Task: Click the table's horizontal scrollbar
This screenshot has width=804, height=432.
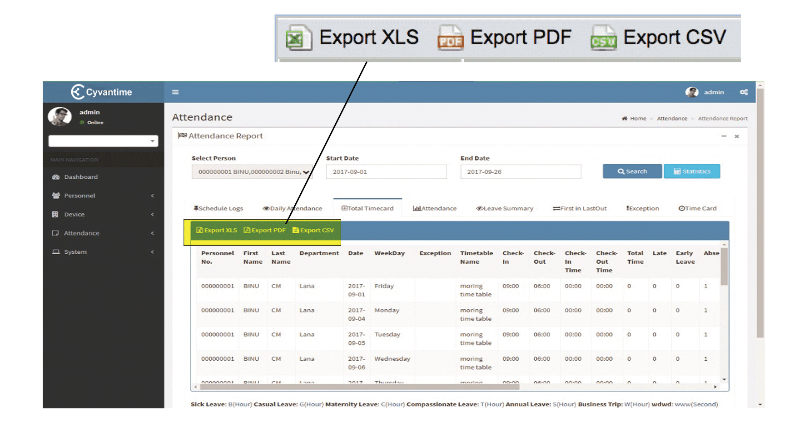Action: [359, 387]
